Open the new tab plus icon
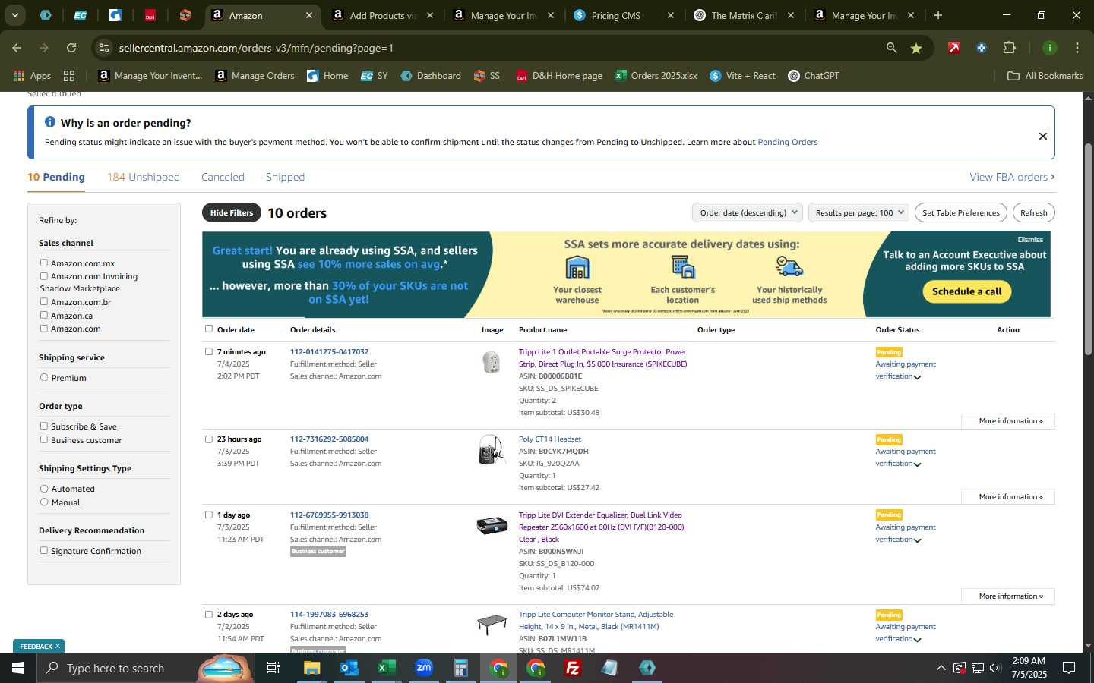Viewport: 1094px width, 683px height. (x=938, y=15)
